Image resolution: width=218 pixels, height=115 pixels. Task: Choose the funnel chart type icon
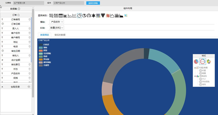point(103,16)
